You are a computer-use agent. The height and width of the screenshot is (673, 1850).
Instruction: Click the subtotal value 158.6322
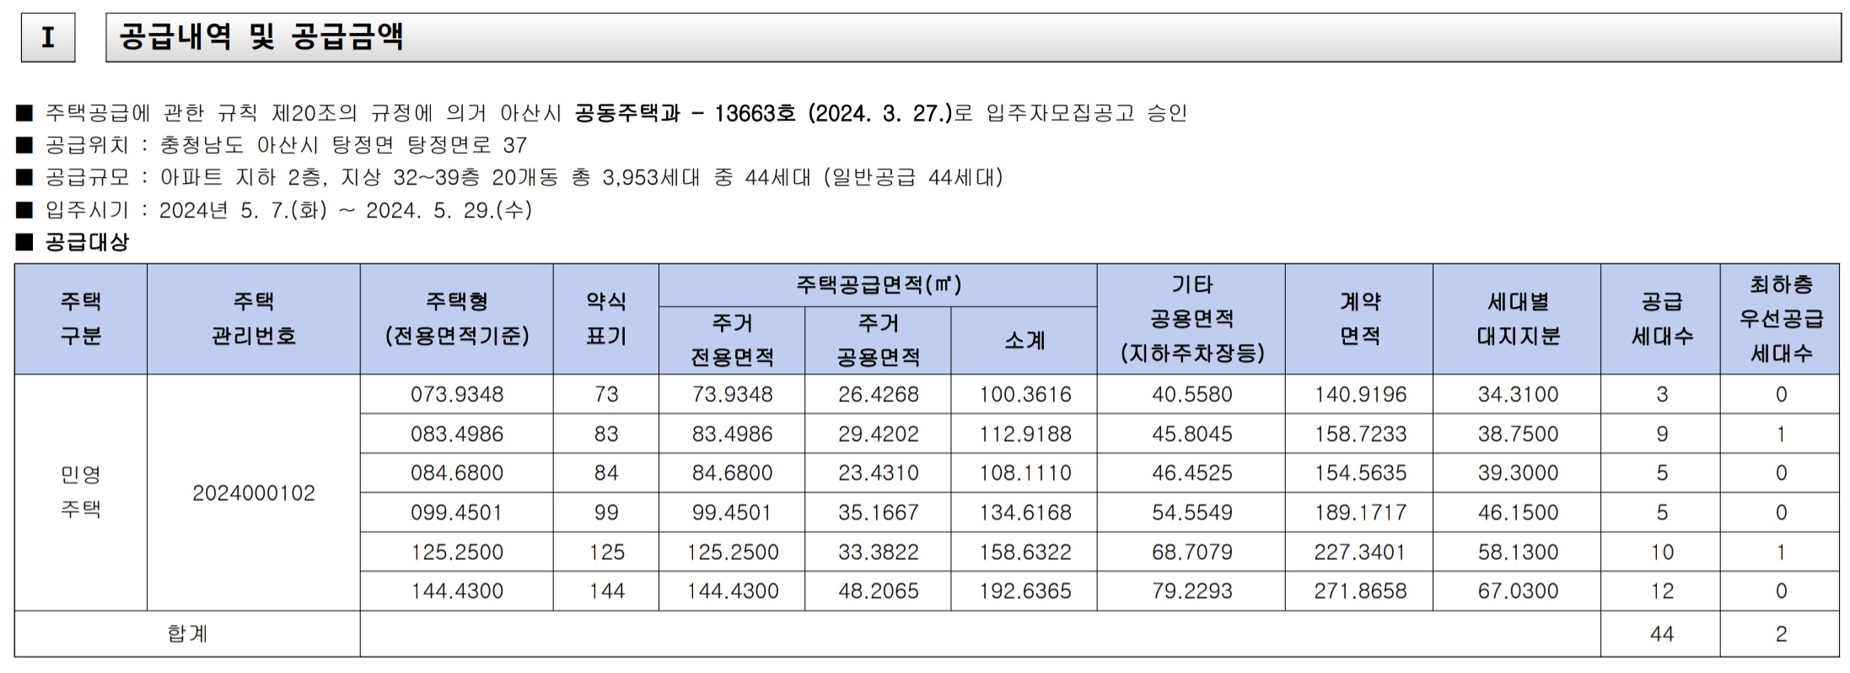(1024, 552)
